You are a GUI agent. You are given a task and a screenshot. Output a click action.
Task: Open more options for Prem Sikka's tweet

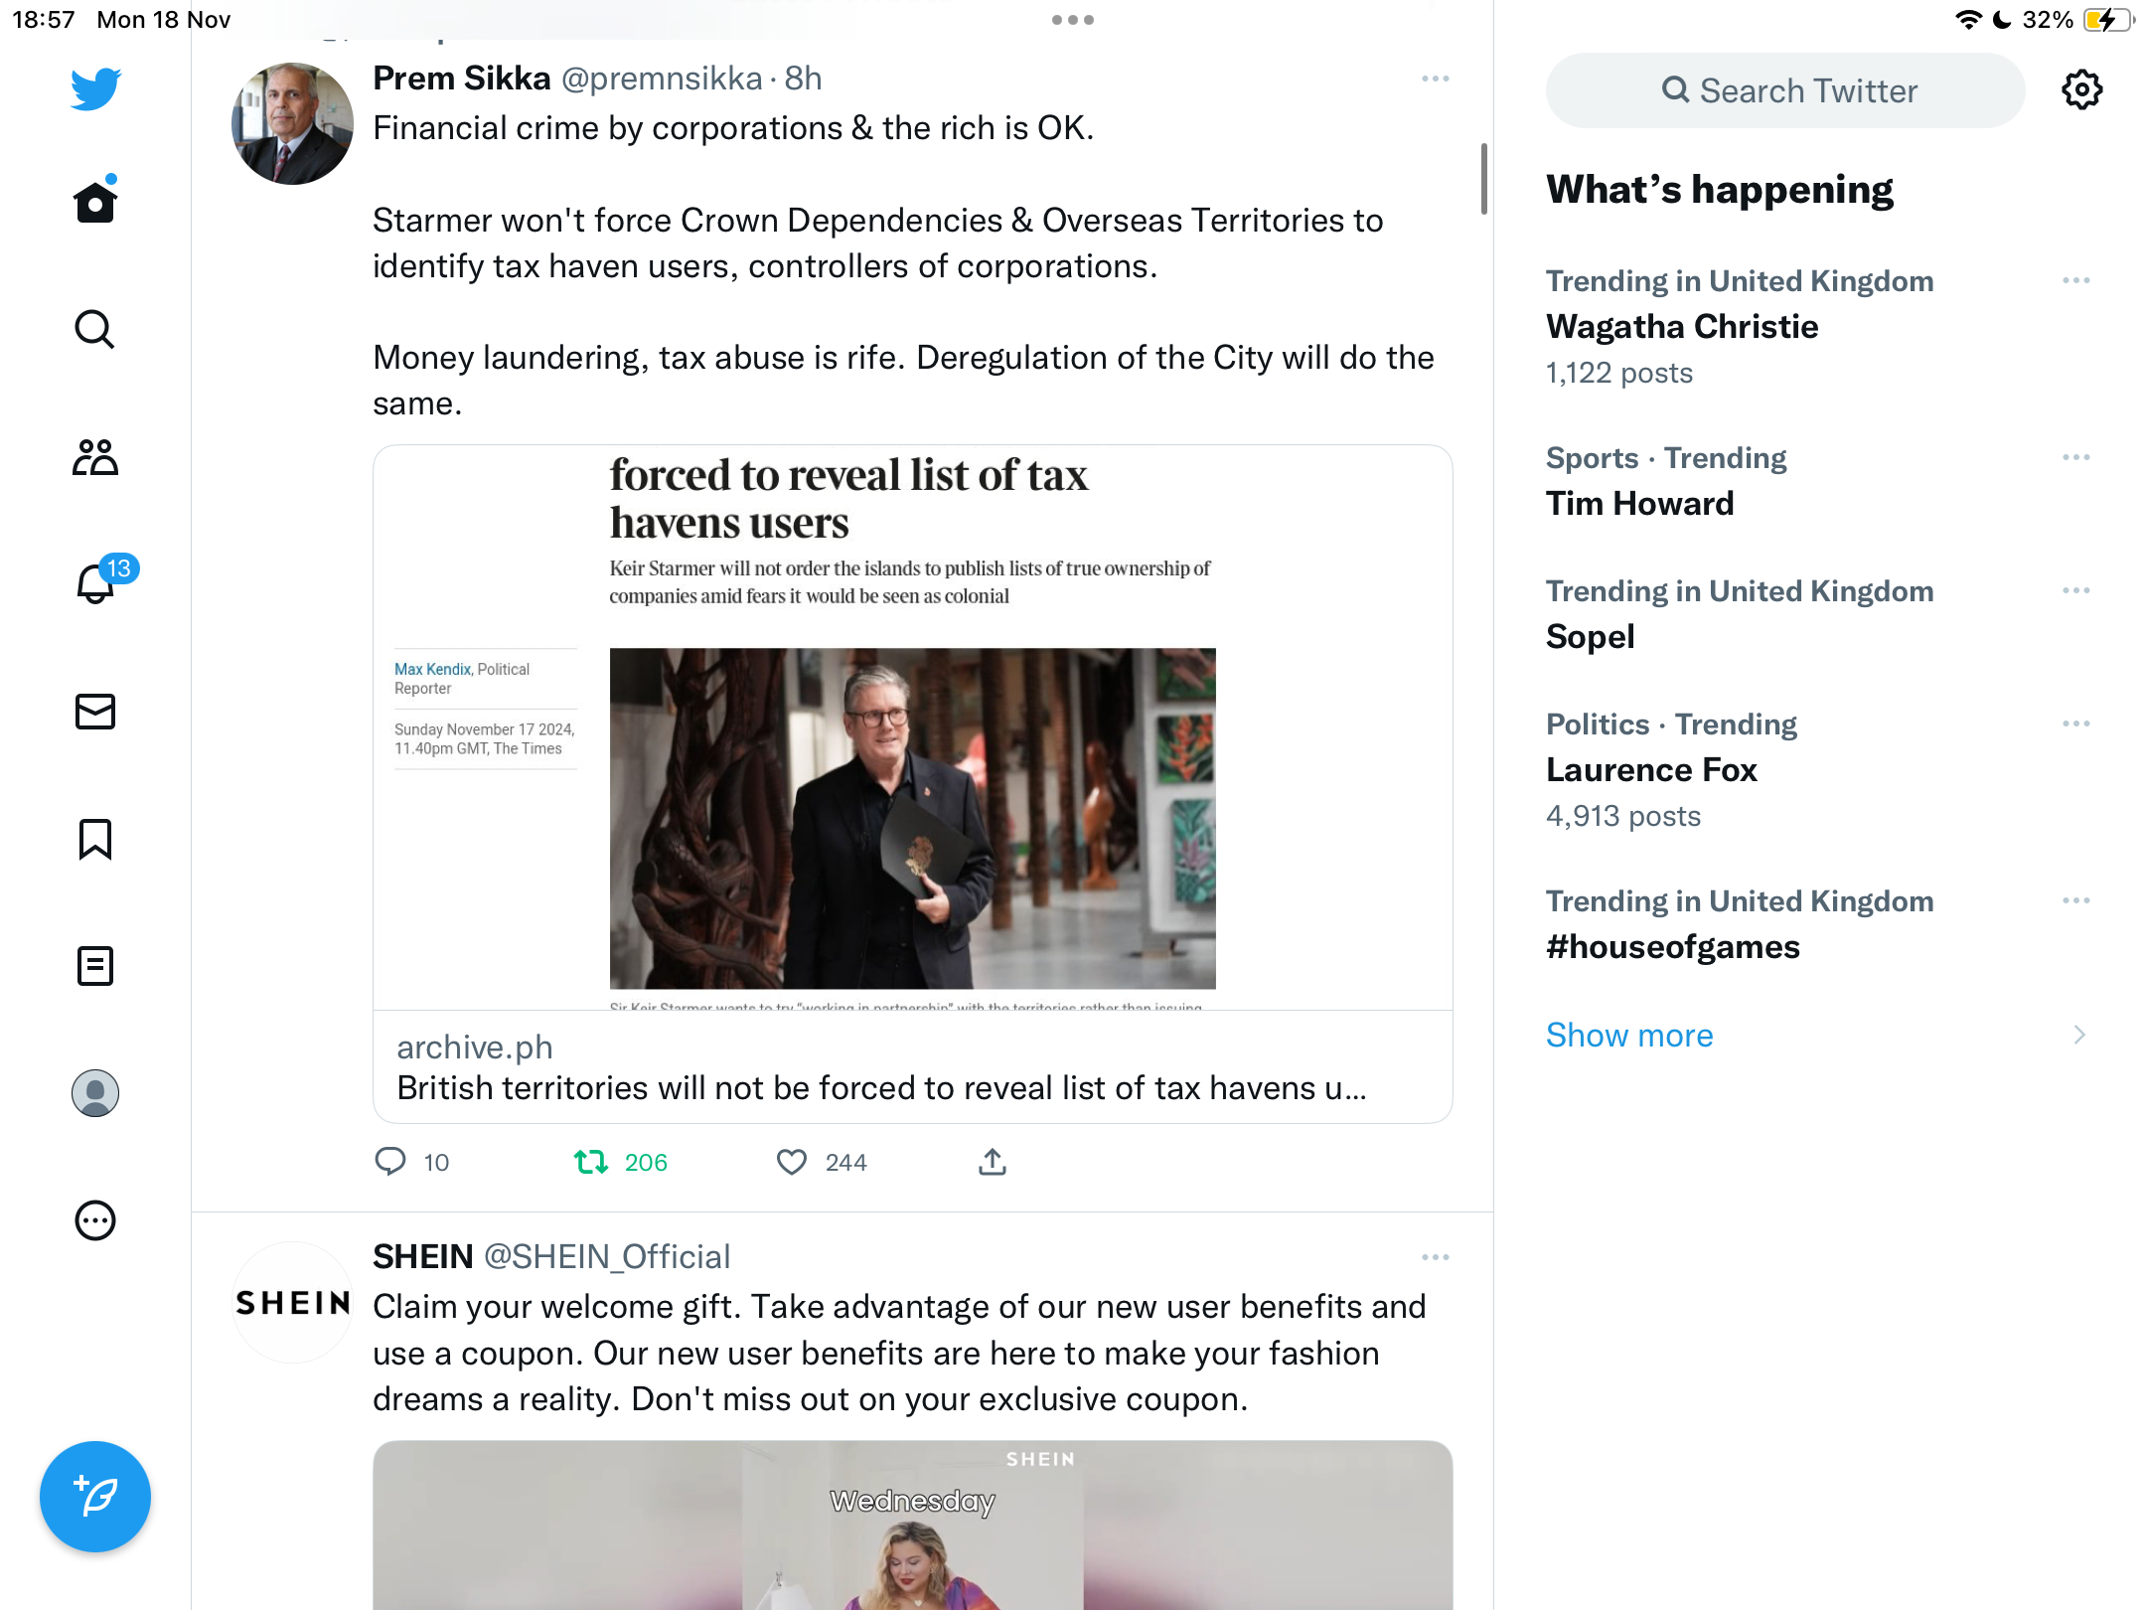pos(1436,79)
